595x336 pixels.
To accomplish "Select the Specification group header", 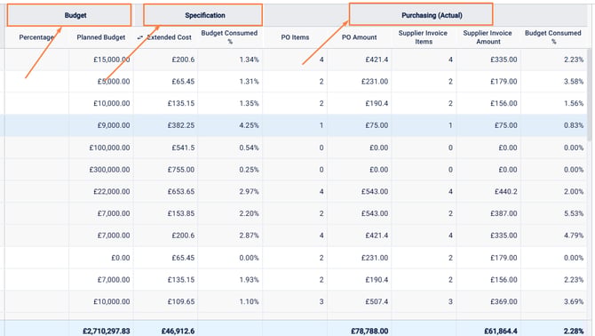I will [203, 15].
